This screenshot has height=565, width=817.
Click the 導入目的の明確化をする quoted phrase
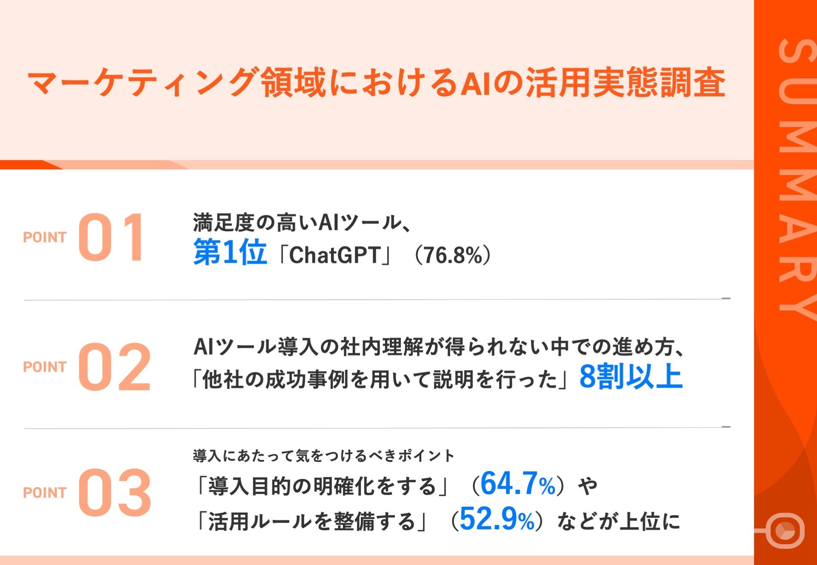click(x=322, y=486)
